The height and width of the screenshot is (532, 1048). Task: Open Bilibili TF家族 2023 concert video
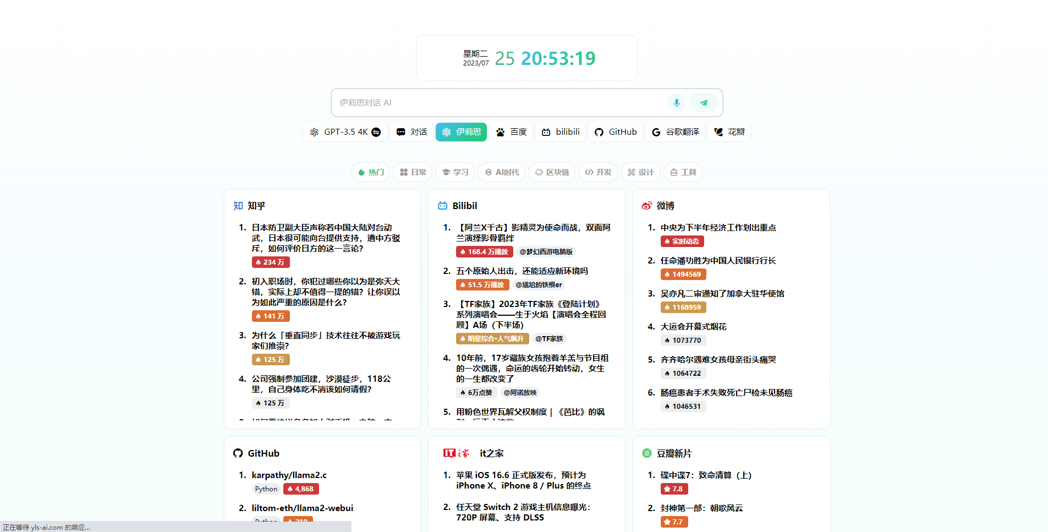(x=531, y=314)
